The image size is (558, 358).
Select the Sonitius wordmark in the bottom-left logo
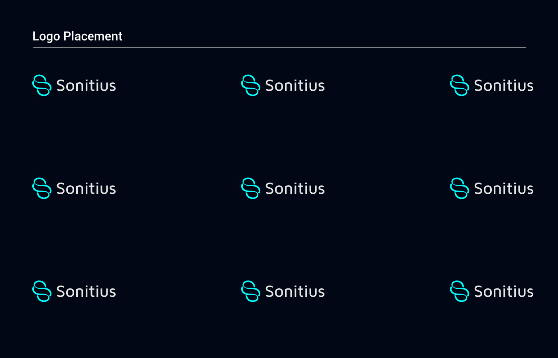[86, 292]
